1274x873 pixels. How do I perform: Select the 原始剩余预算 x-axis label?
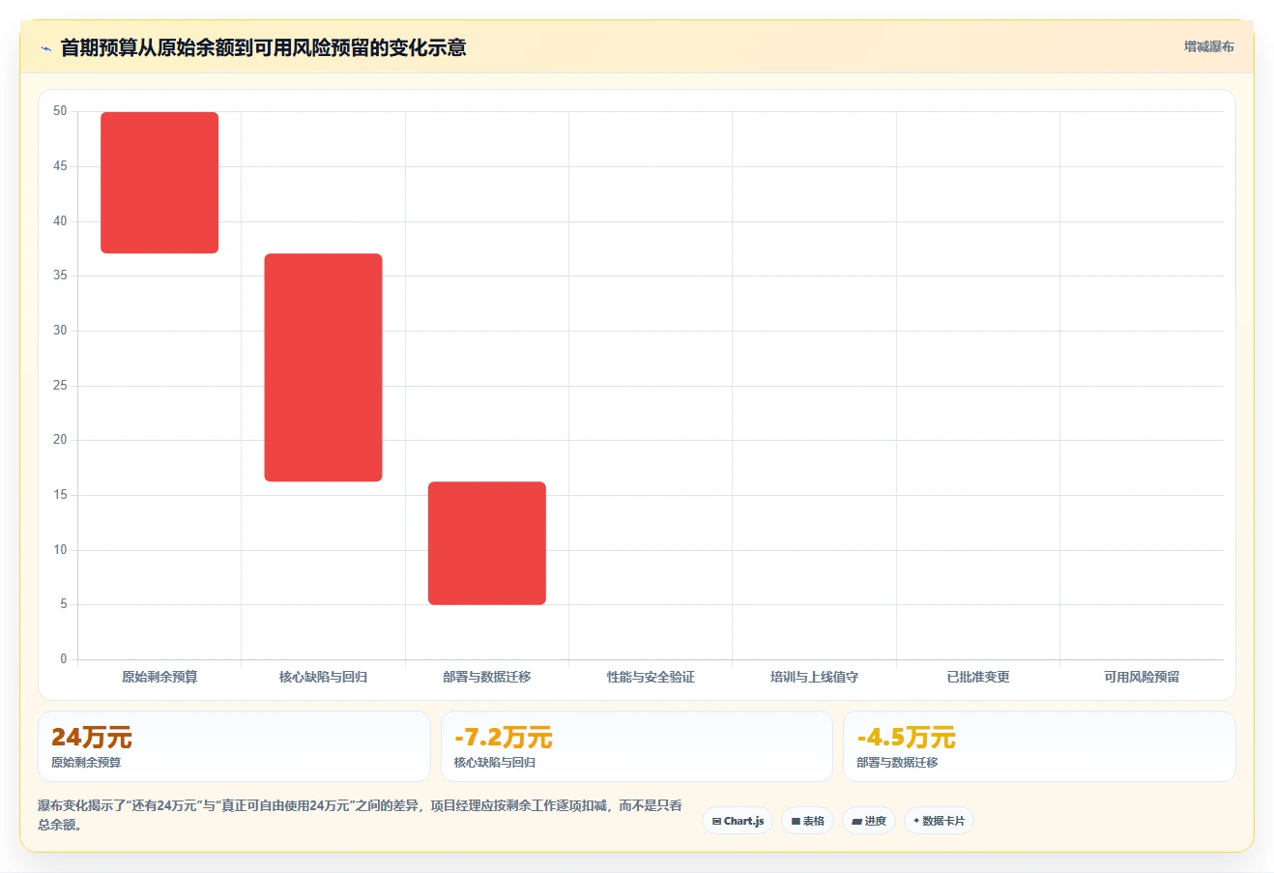point(159,677)
